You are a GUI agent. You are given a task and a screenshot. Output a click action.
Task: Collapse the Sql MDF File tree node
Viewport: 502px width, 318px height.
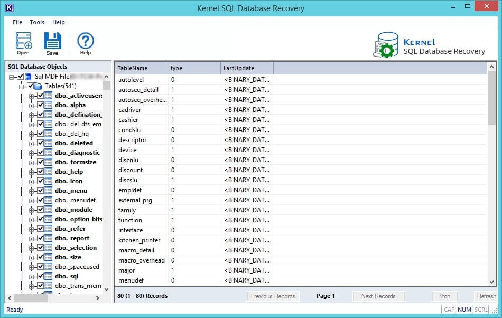tap(12, 77)
